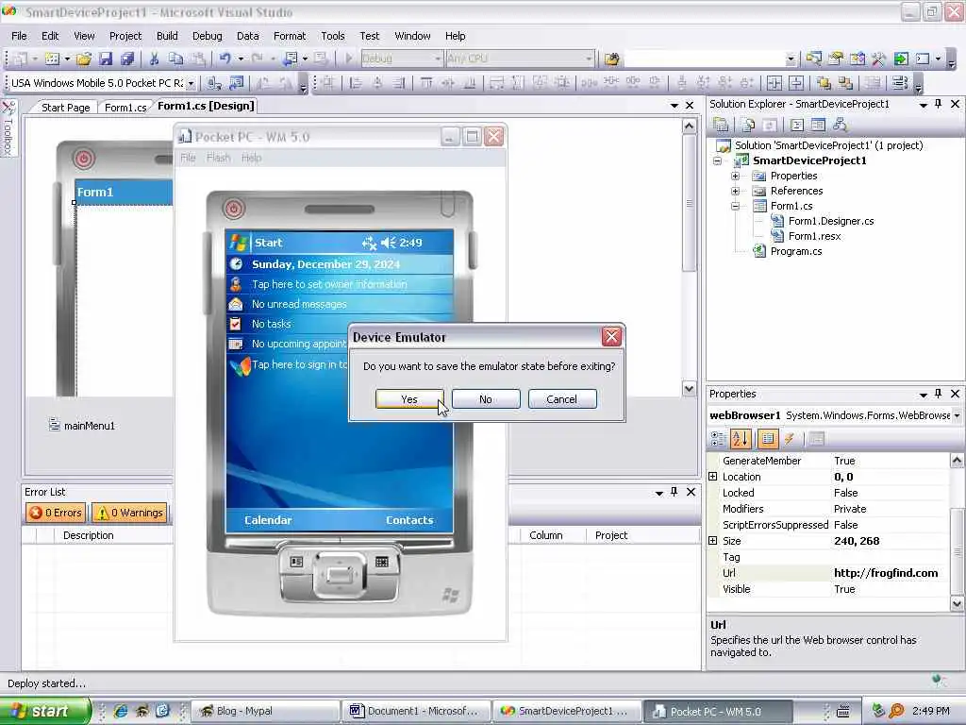This screenshot has width=966, height=725.
Task: Click the Open File toolbar icon
Action: 84,59
